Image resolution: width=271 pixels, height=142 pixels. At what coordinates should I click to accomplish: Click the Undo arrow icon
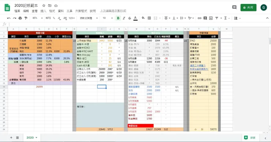point(9,18)
